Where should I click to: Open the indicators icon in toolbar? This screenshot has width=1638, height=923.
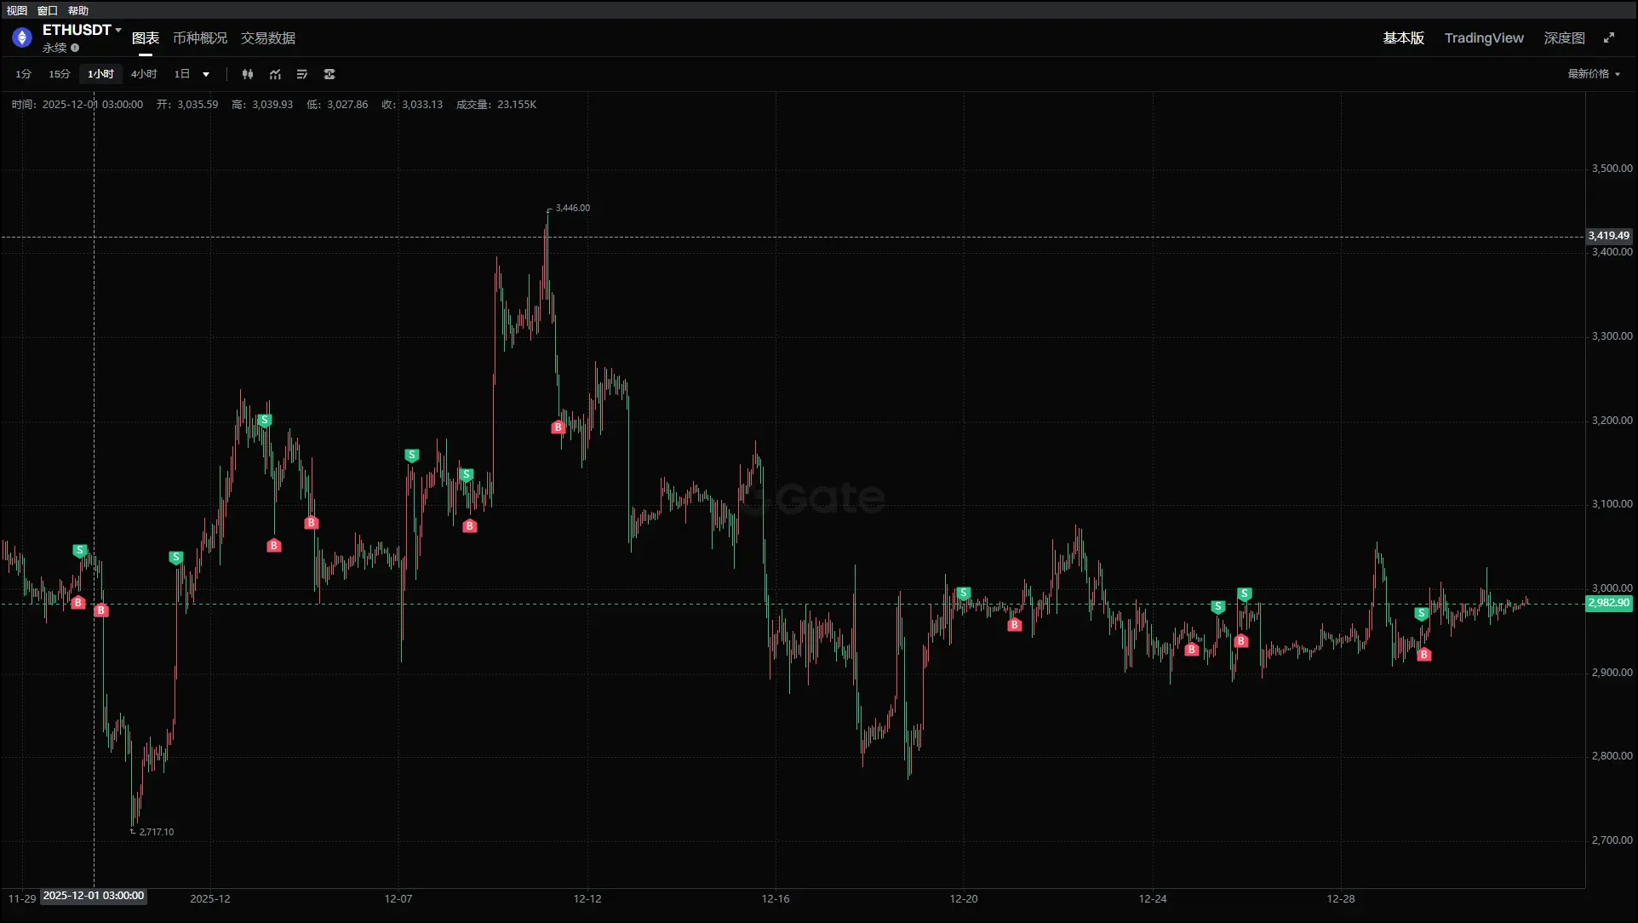point(275,74)
